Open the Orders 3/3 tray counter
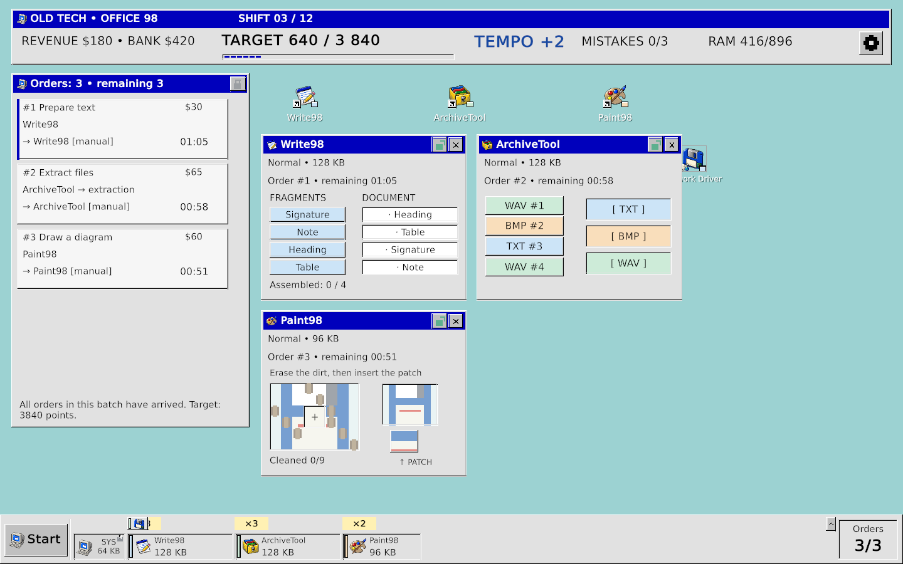The image size is (903, 564). coord(868,539)
